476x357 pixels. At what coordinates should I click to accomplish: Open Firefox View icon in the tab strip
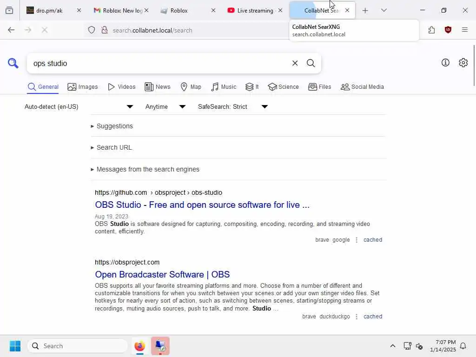click(9, 10)
